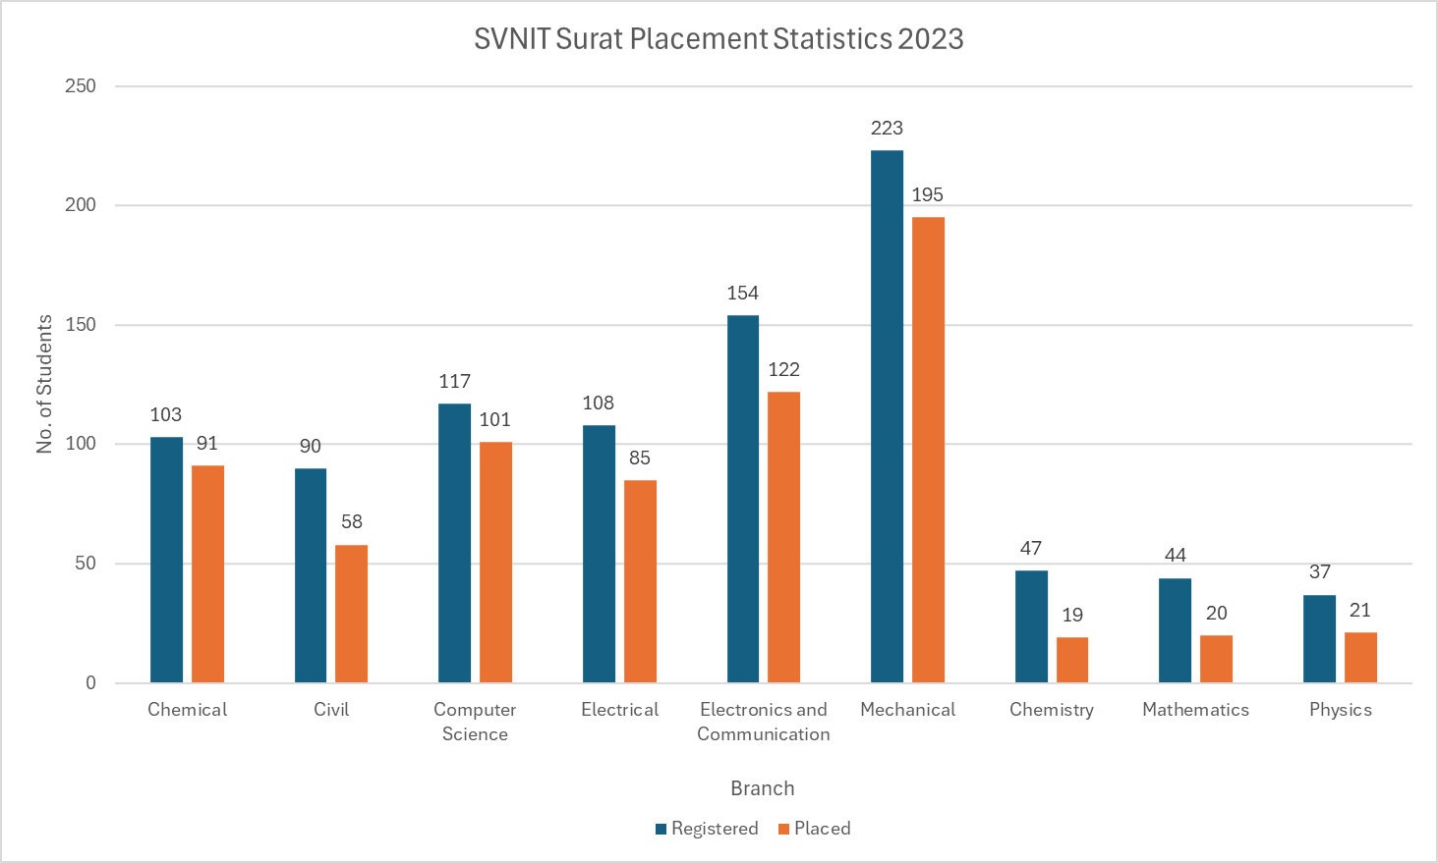Select the Physics Registered bar

(1319, 638)
